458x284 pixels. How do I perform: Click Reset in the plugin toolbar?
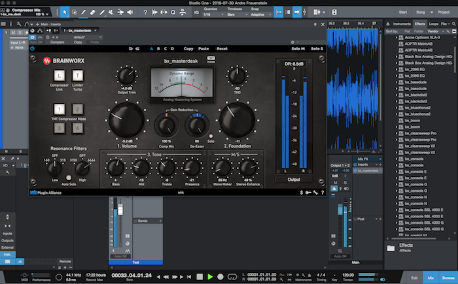click(222, 49)
